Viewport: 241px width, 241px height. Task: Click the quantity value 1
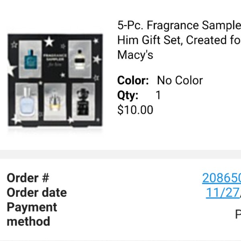[x=158, y=95]
